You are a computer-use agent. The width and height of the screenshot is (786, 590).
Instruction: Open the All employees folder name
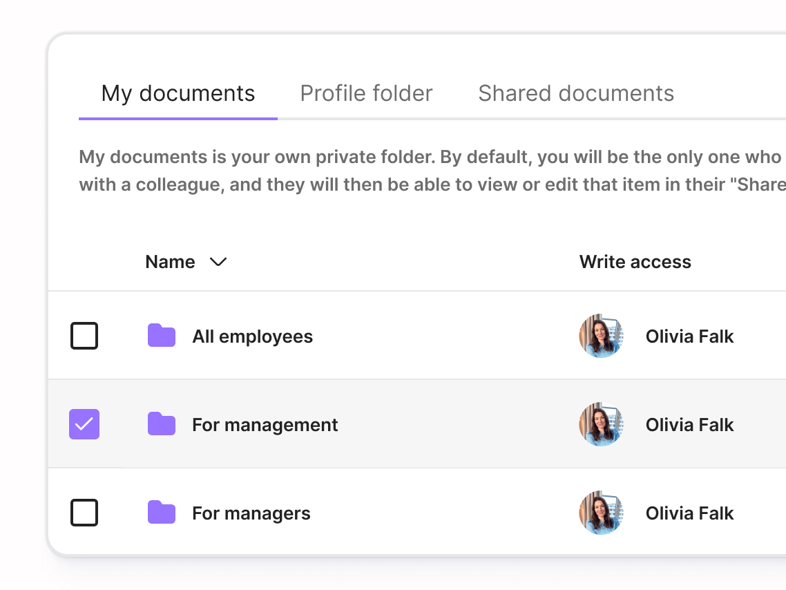[x=253, y=337]
